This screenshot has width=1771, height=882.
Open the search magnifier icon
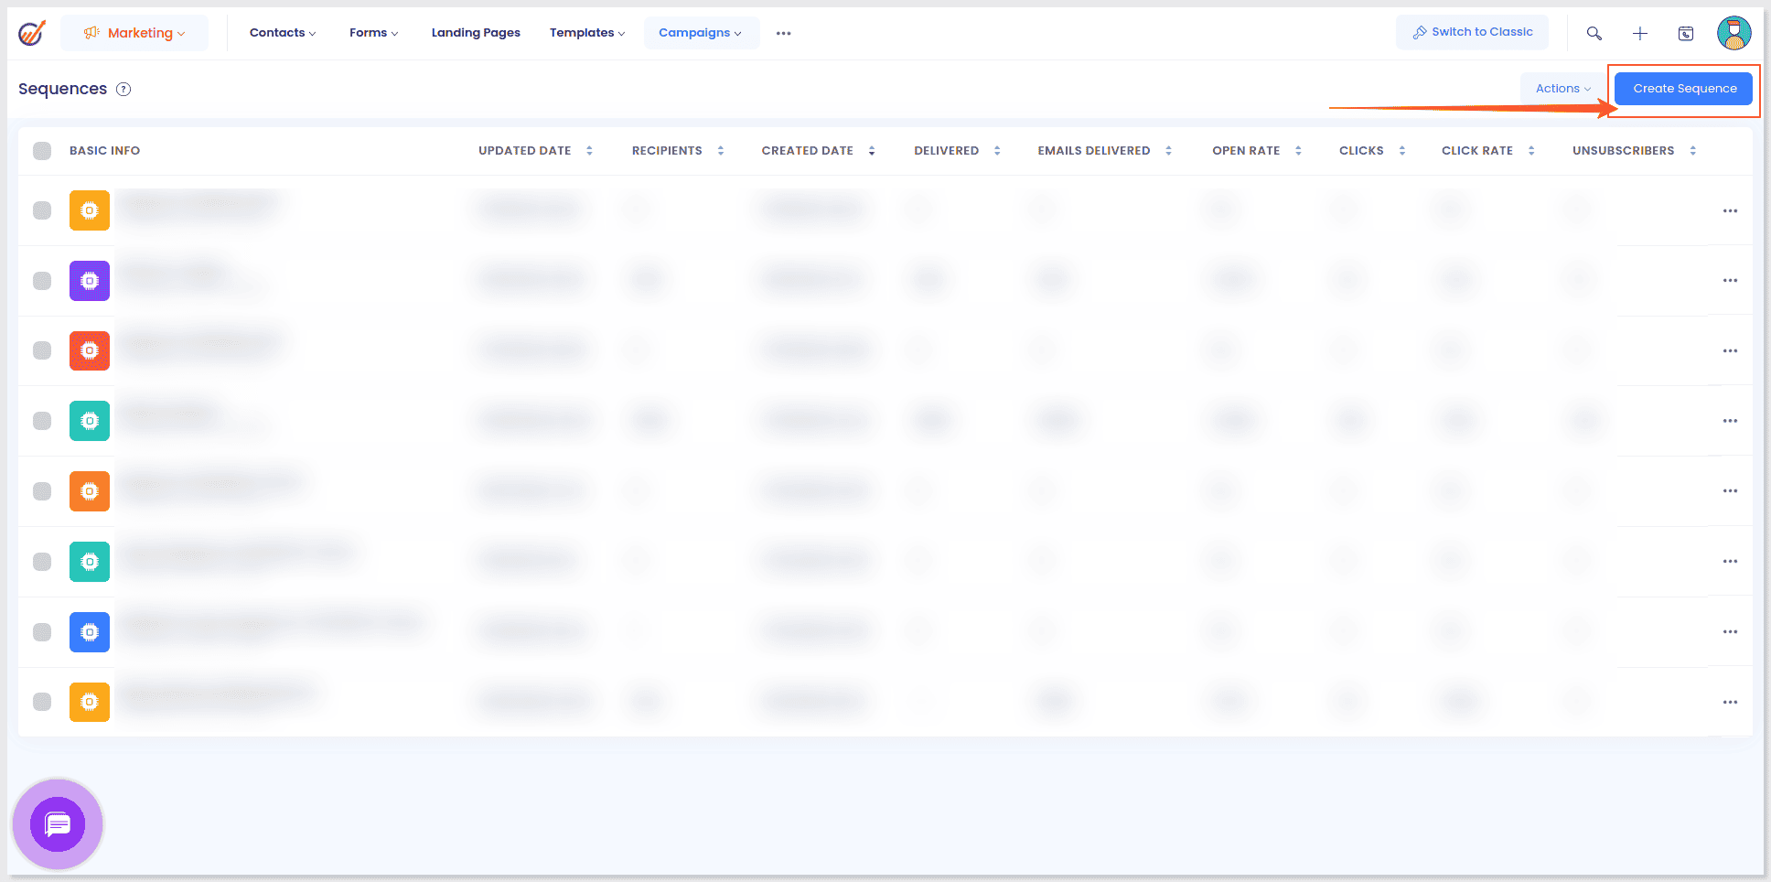pyautogui.click(x=1594, y=33)
